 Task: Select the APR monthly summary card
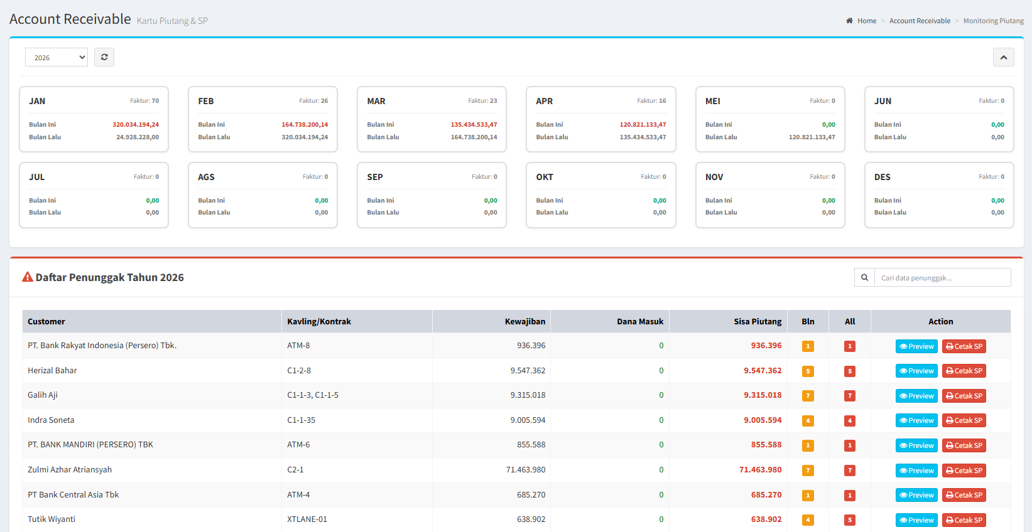click(601, 119)
